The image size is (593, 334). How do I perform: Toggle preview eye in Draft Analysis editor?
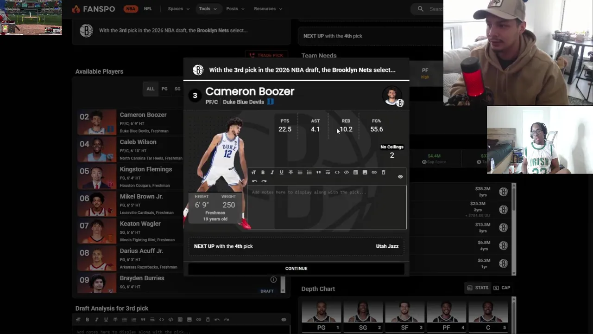(x=284, y=320)
